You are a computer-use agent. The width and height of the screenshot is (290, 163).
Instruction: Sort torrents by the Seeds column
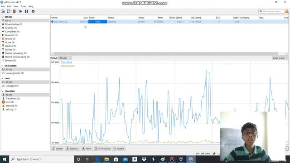point(141,18)
